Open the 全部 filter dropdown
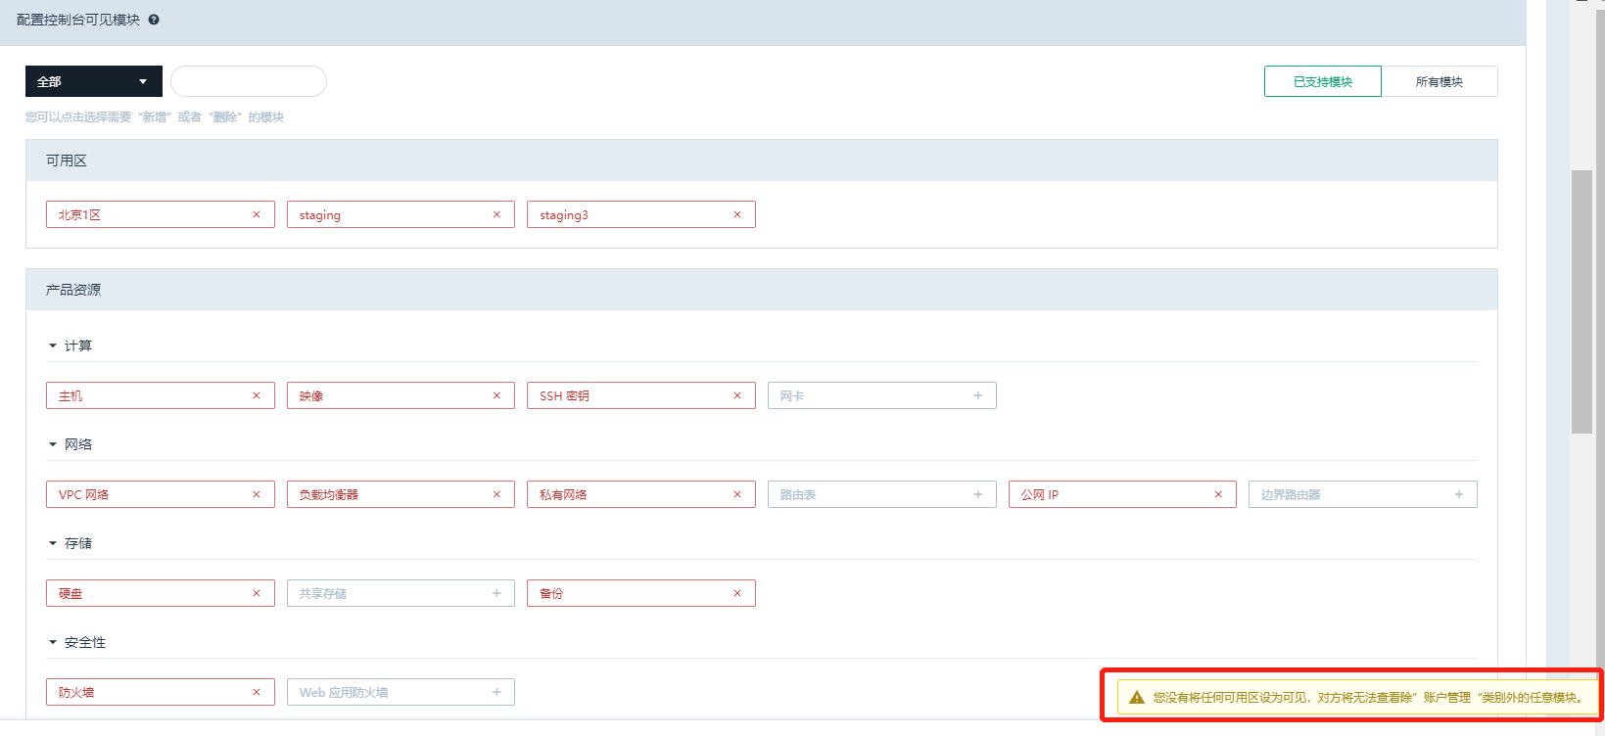 tap(94, 81)
